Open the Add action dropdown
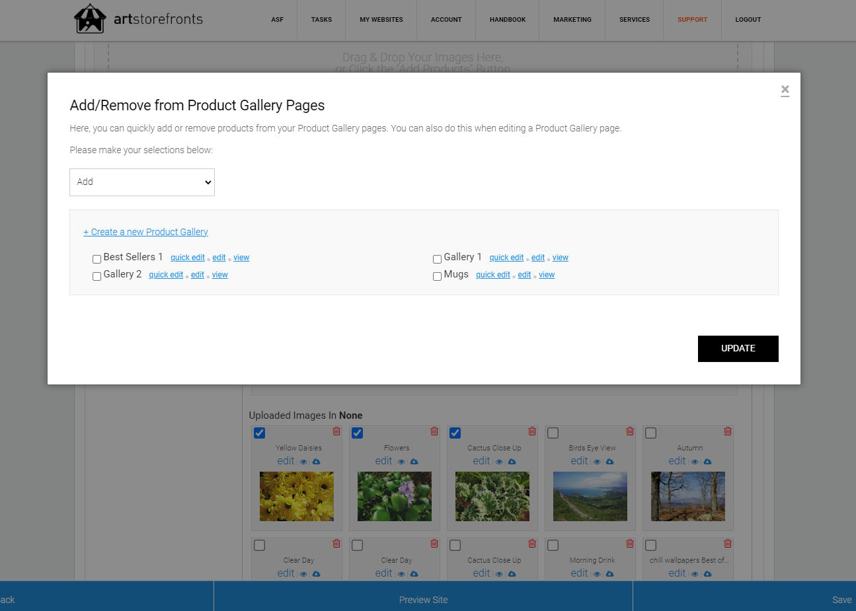 142,182
